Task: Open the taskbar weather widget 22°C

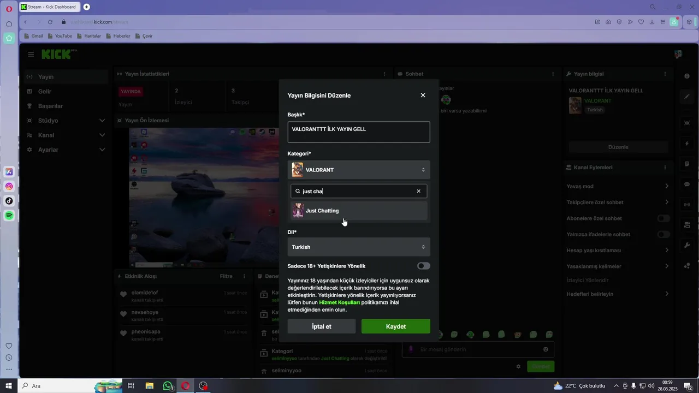Action: pos(579,386)
